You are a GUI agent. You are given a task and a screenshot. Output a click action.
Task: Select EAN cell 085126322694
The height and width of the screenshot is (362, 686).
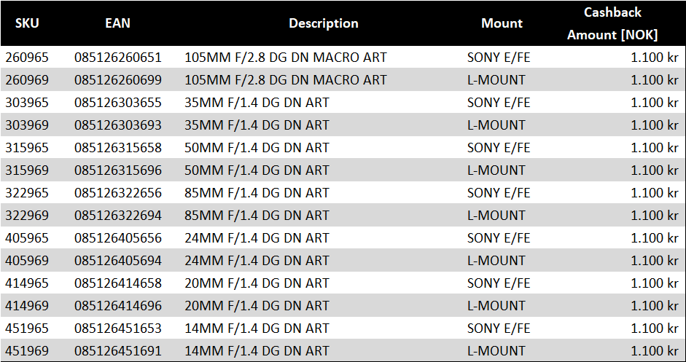[x=117, y=216]
